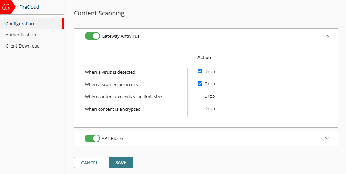This screenshot has width=346, height=174.
Task: Disable the Gateway AntiVirus switch
Action: coord(92,36)
